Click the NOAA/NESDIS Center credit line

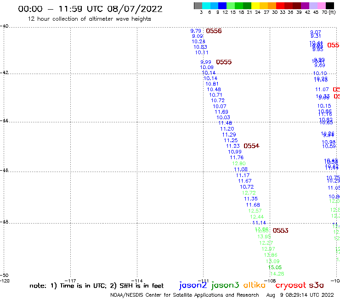185,295
